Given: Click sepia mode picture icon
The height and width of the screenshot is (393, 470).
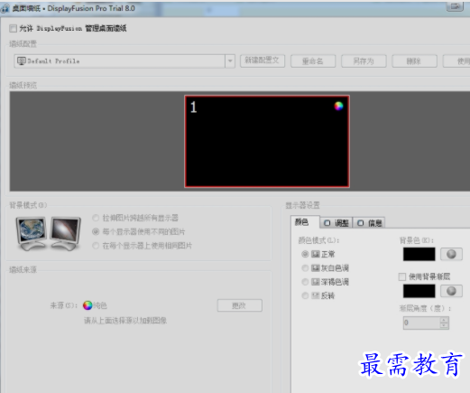Looking at the screenshot, I should [x=315, y=282].
